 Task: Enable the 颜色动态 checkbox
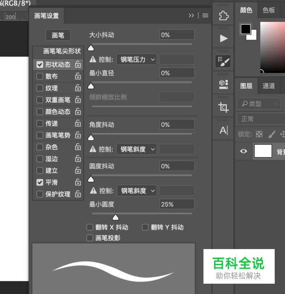(40, 112)
